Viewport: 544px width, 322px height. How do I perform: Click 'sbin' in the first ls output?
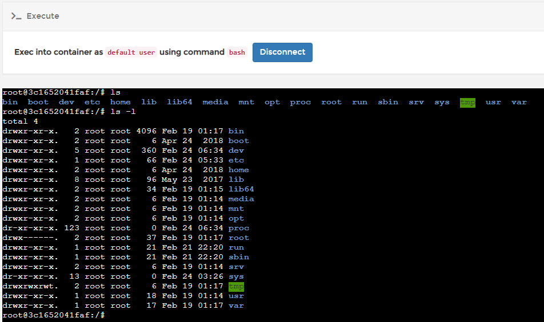point(388,102)
